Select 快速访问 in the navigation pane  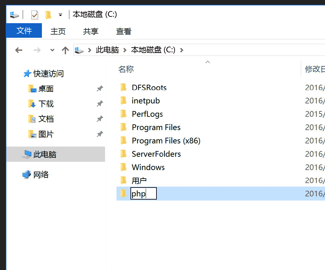[49, 74]
